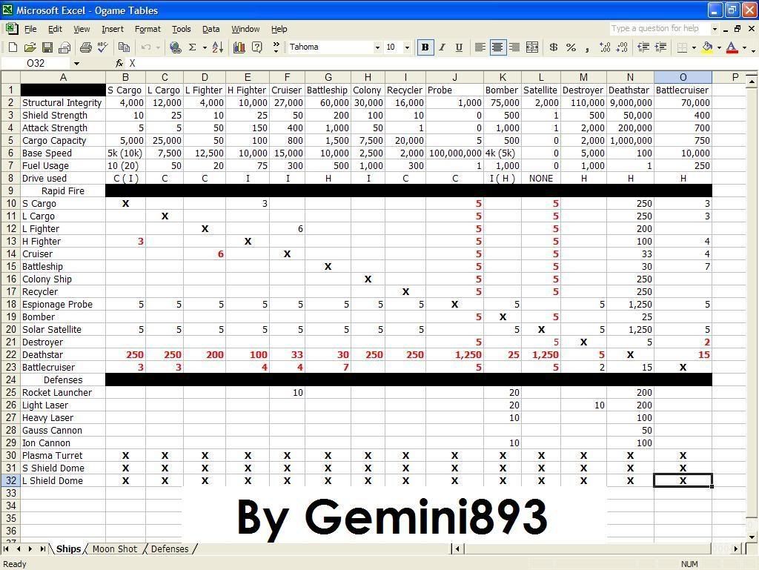Open the Data menu
Image resolution: width=759 pixels, height=570 pixels.
click(211, 29)
